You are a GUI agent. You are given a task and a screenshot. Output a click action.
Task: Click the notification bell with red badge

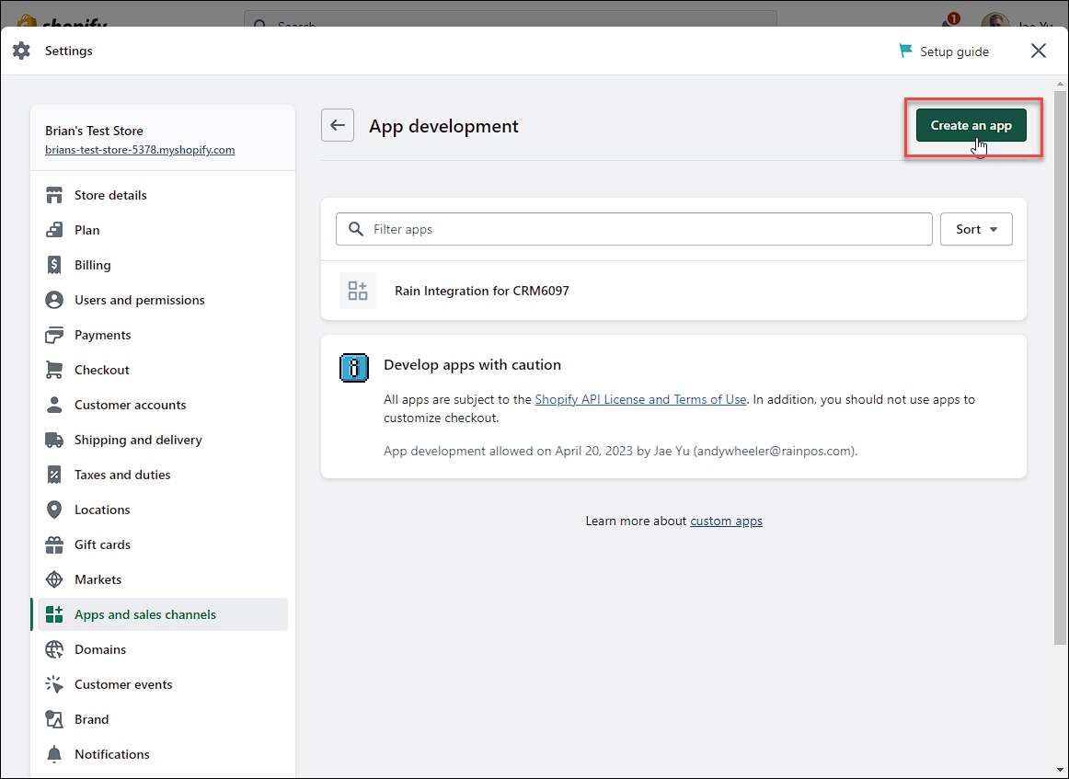(x=948, y=22)
